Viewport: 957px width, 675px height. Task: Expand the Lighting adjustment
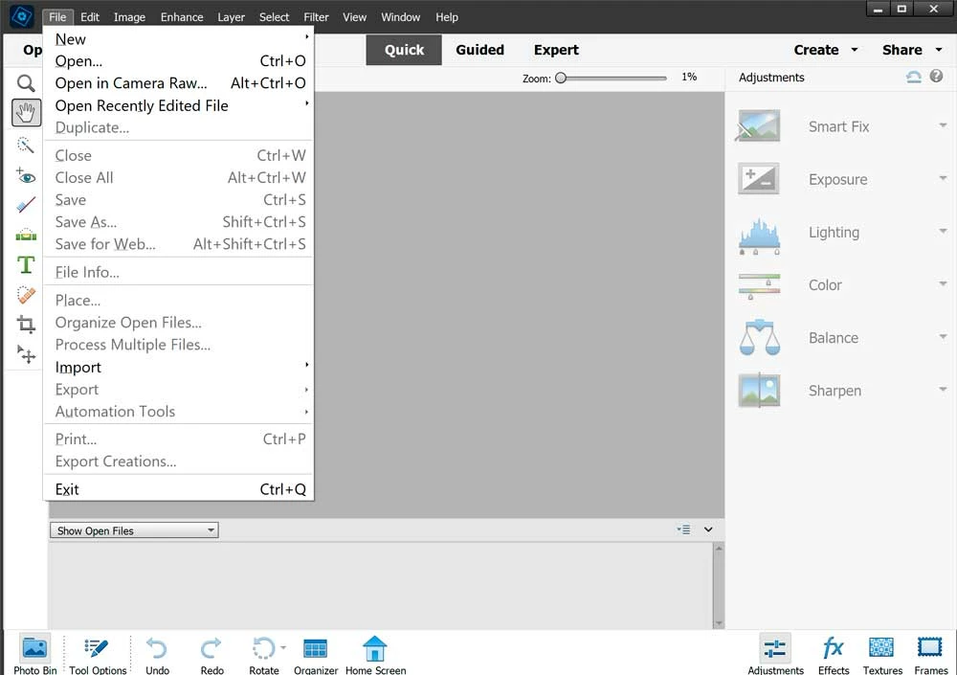point(943,231)
